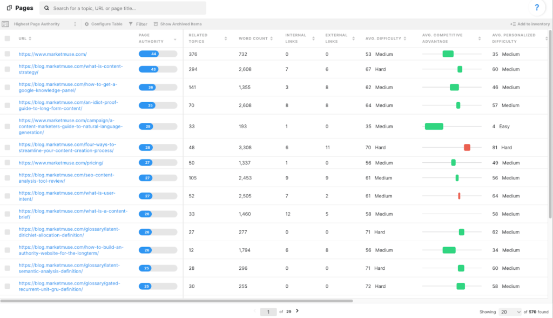Sort by Avg. Difficulty column arrows

[405, 38]
